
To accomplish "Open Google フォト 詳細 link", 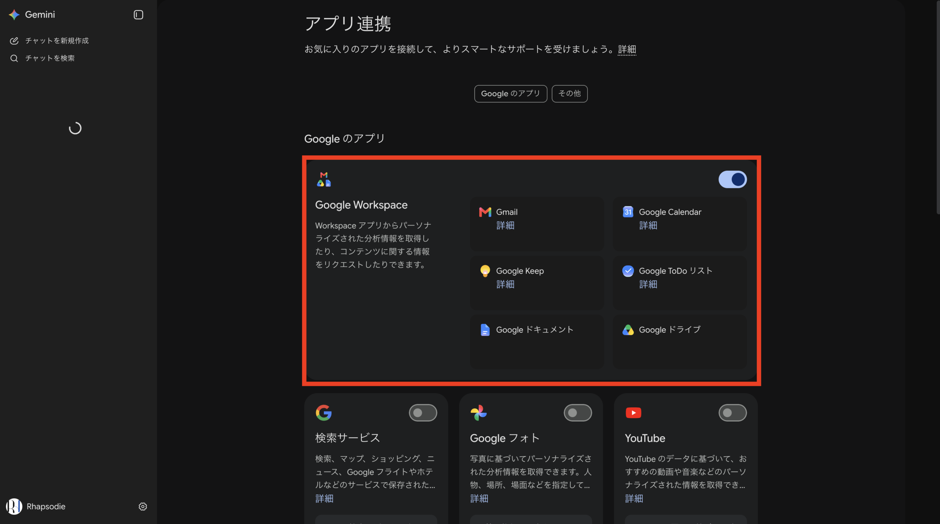I will [x=479, y=499].
